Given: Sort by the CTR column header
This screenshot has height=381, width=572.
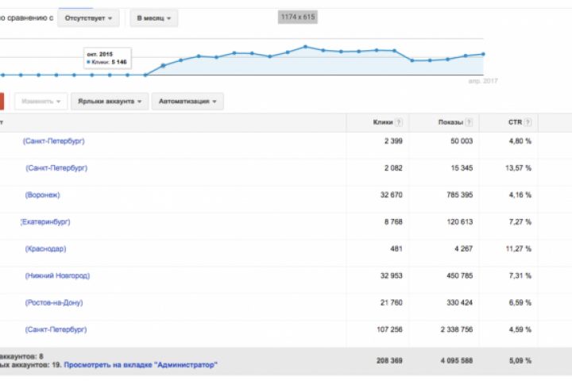Looking at the screenshot, I should 515,122.
